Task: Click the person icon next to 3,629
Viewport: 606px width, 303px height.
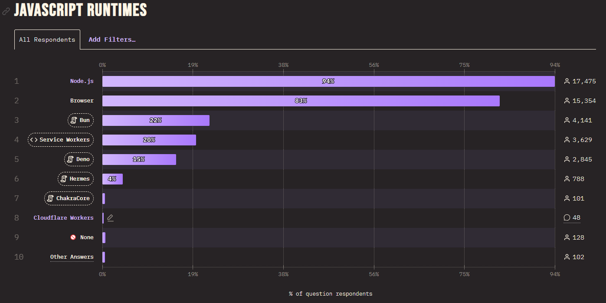Action: (567, 140)
